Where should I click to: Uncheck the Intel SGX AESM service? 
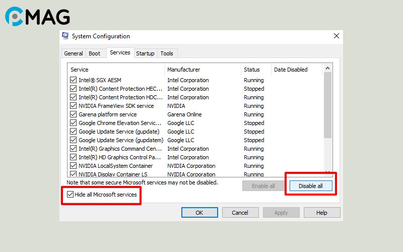[74, 80]
